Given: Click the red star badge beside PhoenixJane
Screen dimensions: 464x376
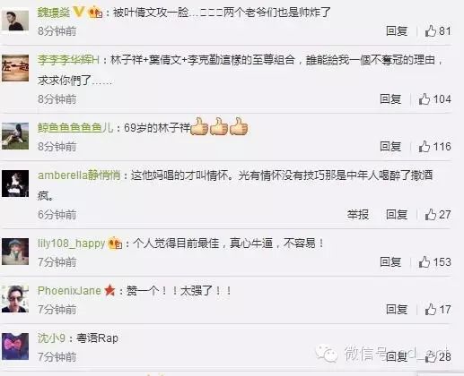Looking at the screenshot, I should coord(109,290).
